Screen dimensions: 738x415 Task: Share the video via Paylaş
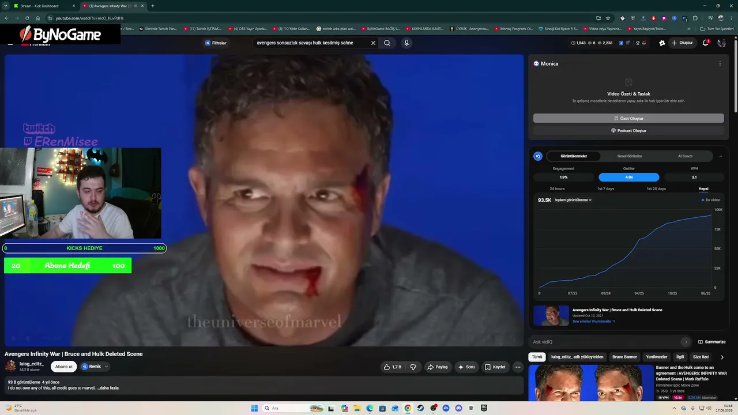(438, 367)
